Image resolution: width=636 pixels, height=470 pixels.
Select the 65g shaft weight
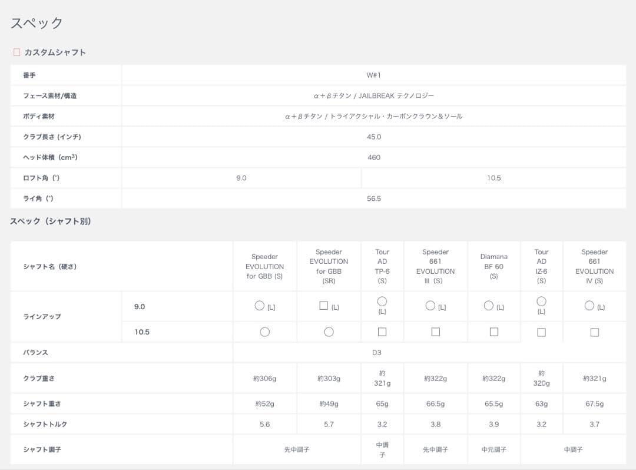point(382,404)
